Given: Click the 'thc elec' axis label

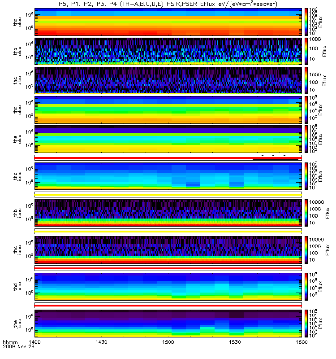Looking at the screenshot, I should 17,81.
